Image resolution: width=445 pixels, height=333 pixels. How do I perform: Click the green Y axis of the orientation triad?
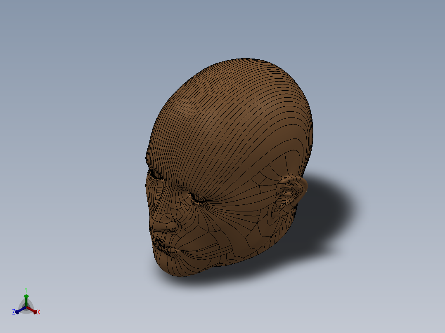(26, 300)
